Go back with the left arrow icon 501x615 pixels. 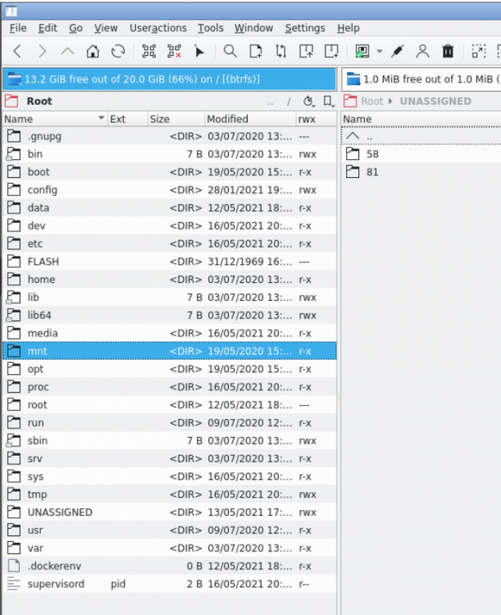17,52
